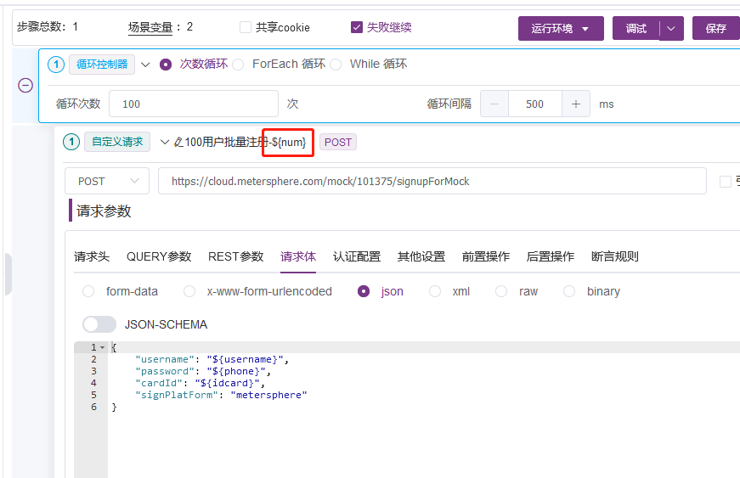Toggle the JSON-SCHEMA switch
The width and height of the screenshot is (740, 478).
(99, 324)
